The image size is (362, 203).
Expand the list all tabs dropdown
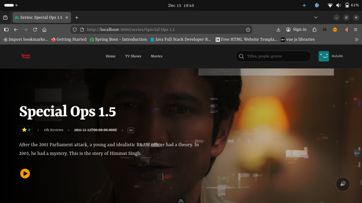tap(316, 17)
